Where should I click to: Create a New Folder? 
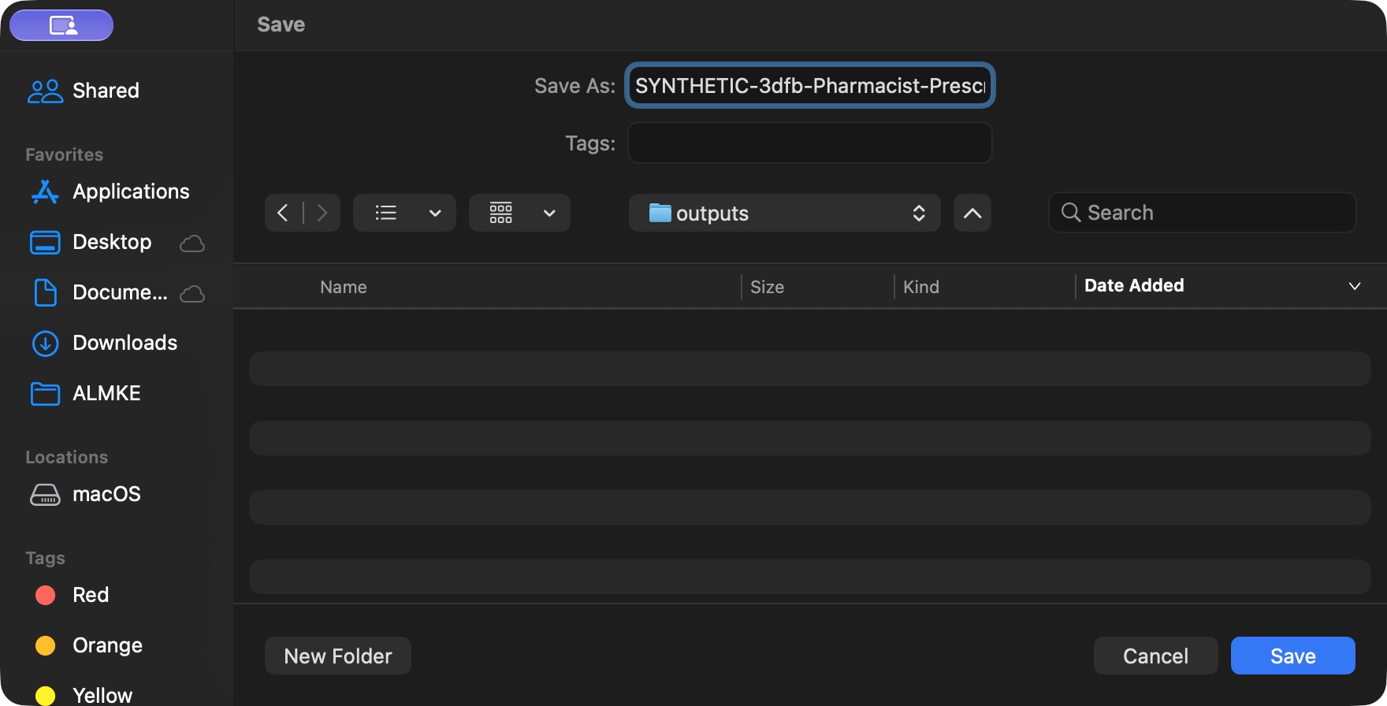tap(338, 656)
